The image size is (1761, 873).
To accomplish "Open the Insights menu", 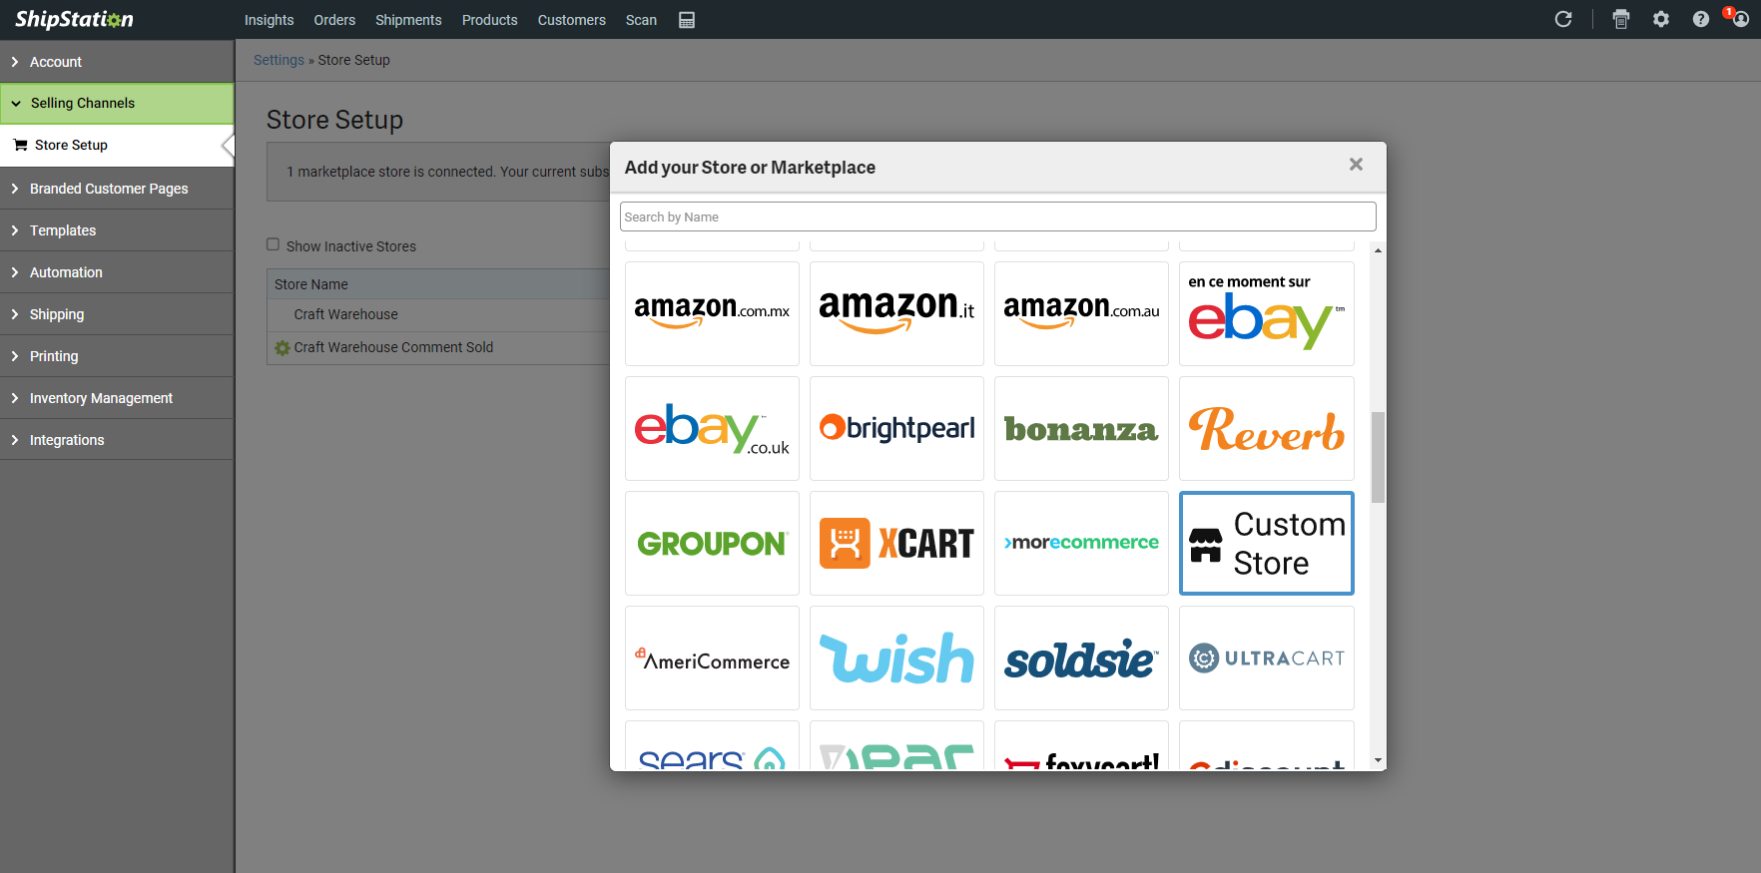I will point(269,20).
